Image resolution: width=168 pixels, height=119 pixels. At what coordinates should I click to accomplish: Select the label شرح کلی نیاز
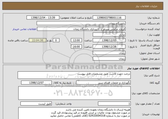[x=152, y=75]
